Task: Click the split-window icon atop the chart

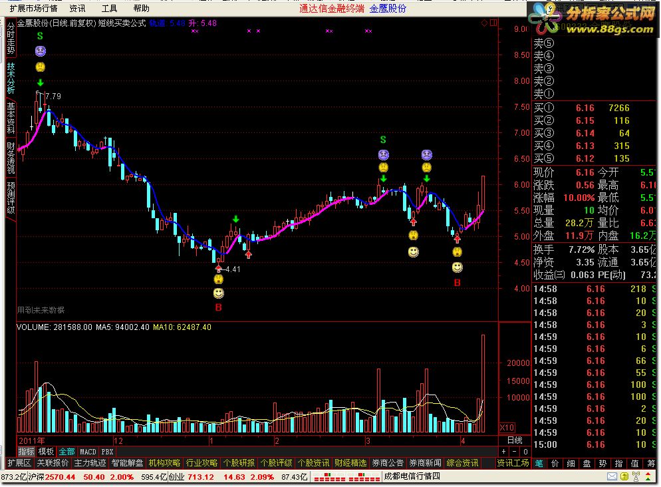Action: coord(493,23)
